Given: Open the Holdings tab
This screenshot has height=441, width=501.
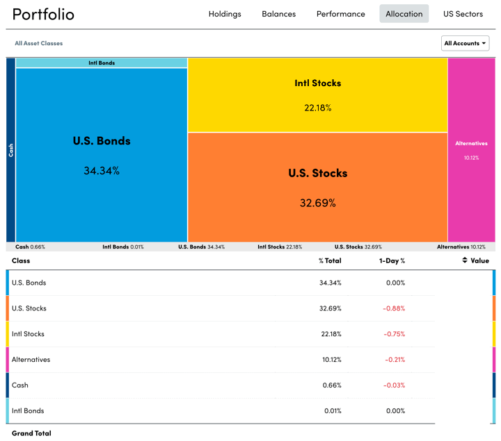Looking at the screenshot, I should [x=225, y=14].
